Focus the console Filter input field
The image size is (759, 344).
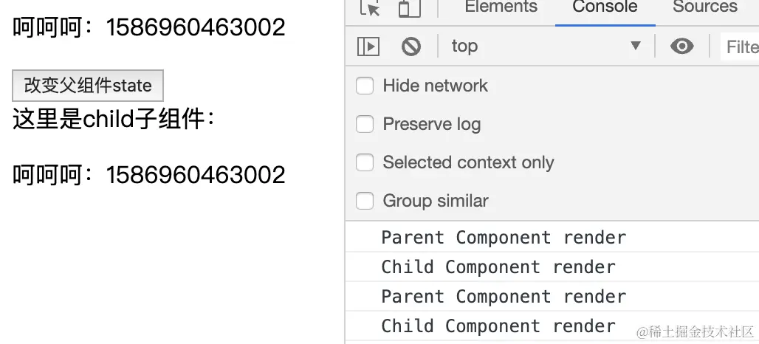tap(740, 47)
